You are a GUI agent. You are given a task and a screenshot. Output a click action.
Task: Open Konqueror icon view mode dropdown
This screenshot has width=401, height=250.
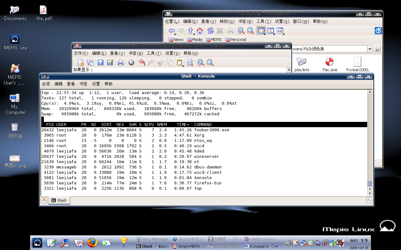[262, 31]
